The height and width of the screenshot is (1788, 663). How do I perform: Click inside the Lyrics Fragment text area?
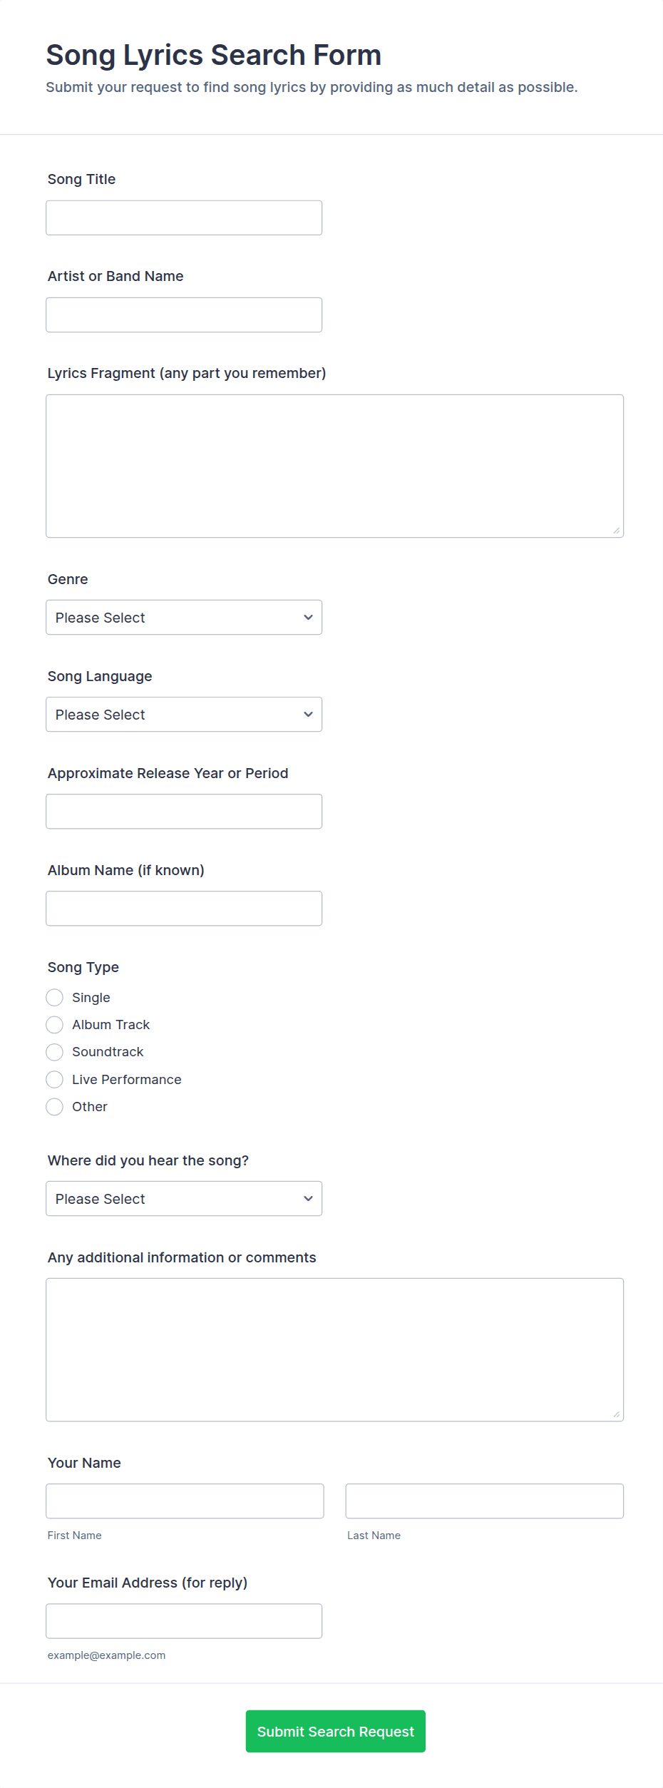tap(334, 466)
